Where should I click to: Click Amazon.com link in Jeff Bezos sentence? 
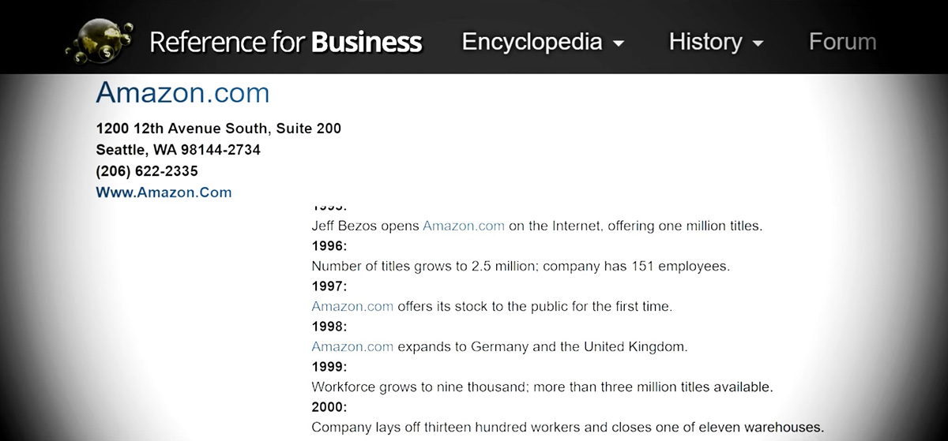(x=463, y=226)
